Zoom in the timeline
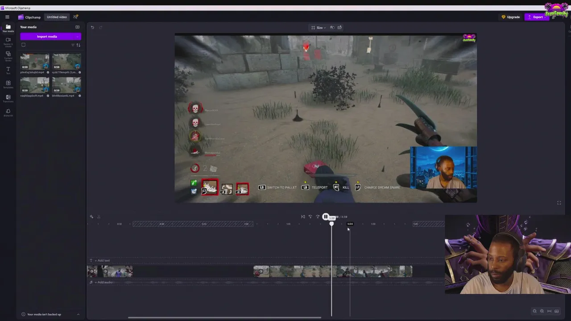The width and height of the screenshot is (571, 321). point(542,311)
